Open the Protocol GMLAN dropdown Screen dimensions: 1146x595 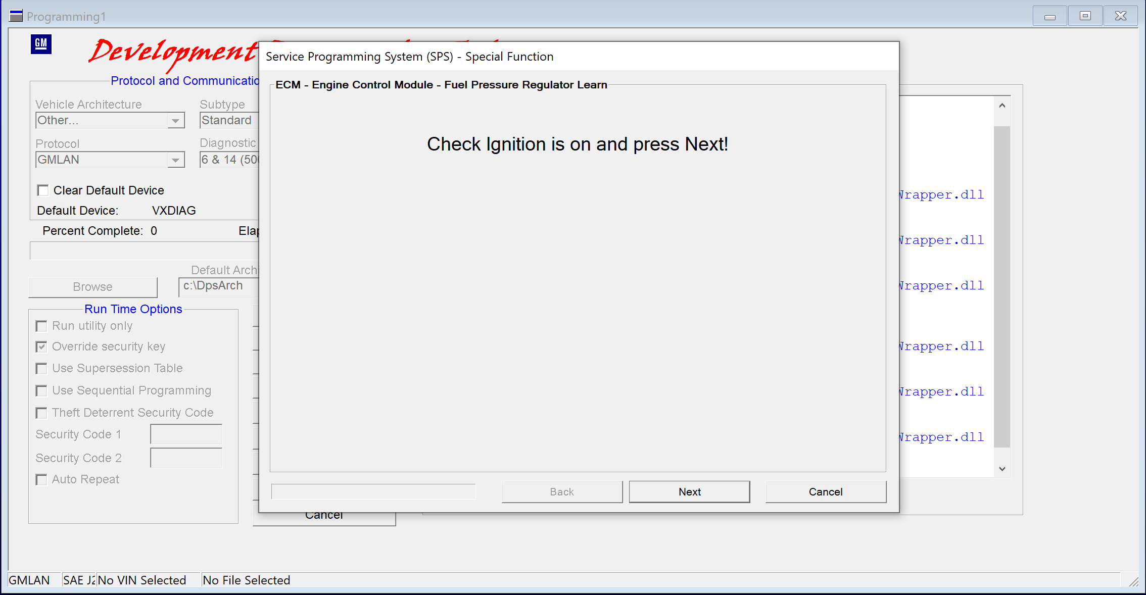pyautogui.click(x=175, y=160)
